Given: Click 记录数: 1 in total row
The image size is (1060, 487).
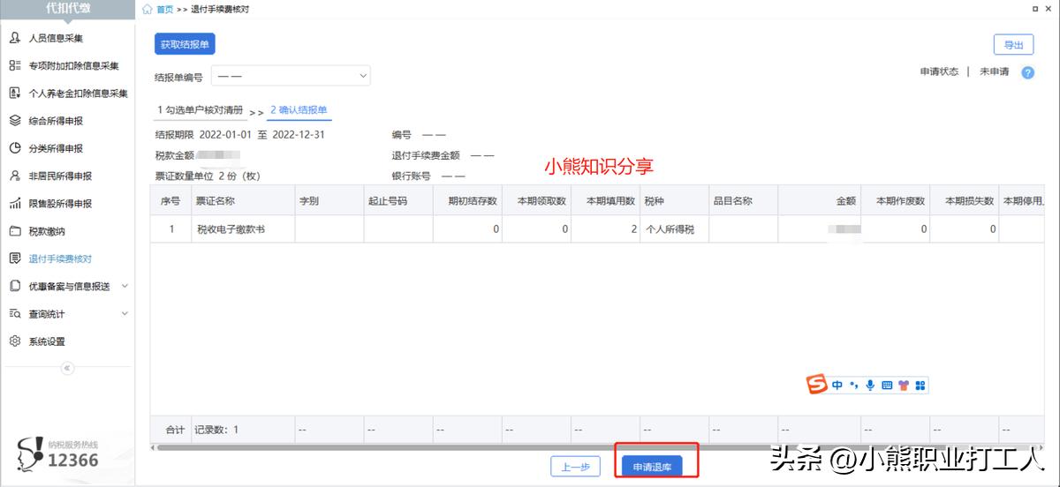Looking at the screenshot, I should tap(216, 430).
